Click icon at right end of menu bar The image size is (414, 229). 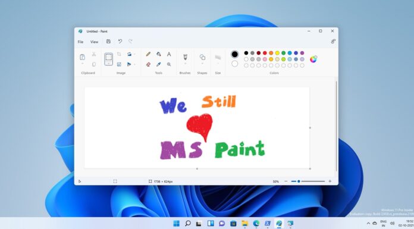[333, 41]
